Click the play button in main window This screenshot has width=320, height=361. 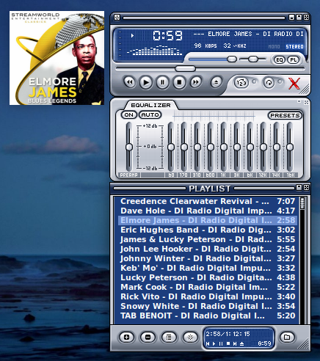[x=146, y=82]
